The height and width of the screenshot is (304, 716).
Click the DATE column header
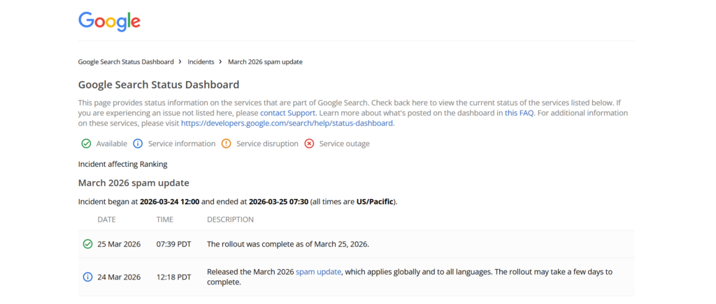pyautogui.click(x=106, y=219)
